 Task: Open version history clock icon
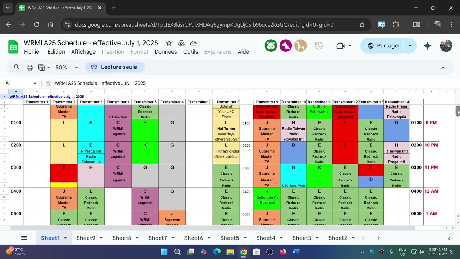point(319,46)
